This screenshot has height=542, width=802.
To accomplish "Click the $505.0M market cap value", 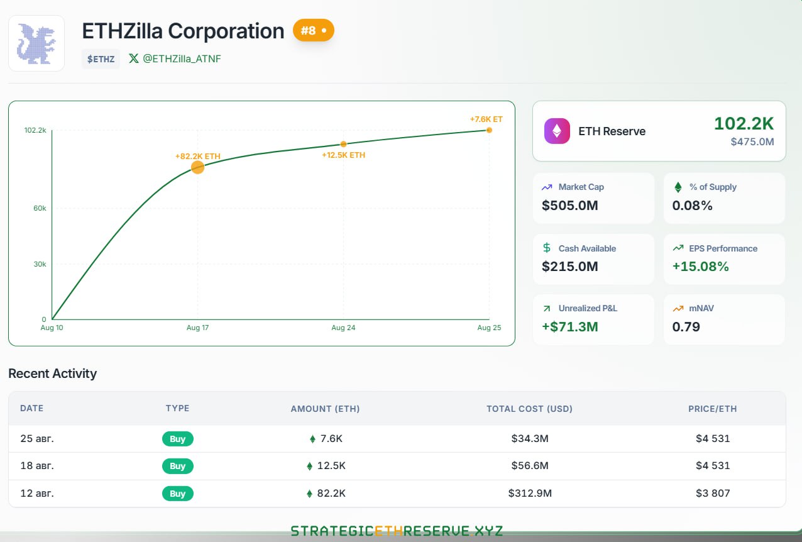I will 570,206.
